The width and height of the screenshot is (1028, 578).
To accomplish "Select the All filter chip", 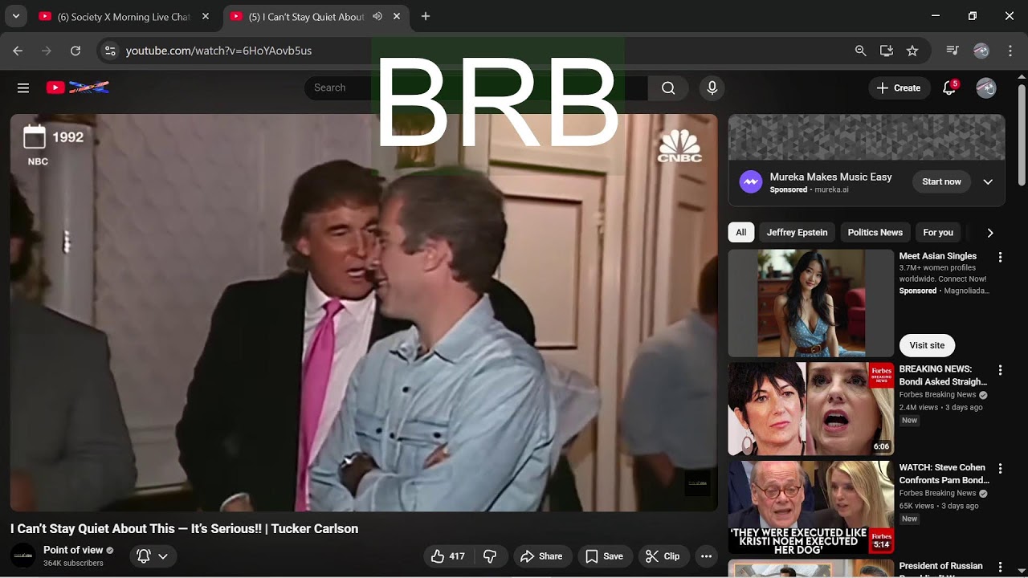I will 740,233.
